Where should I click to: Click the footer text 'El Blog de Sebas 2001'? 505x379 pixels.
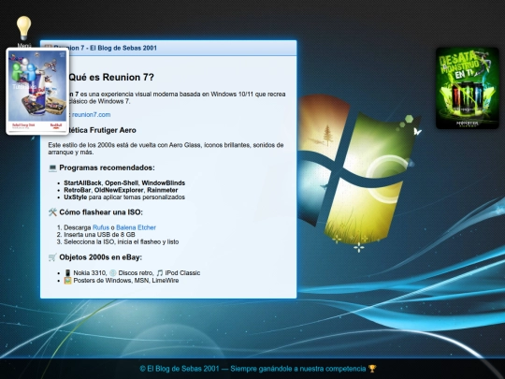(x=183, y=369)
